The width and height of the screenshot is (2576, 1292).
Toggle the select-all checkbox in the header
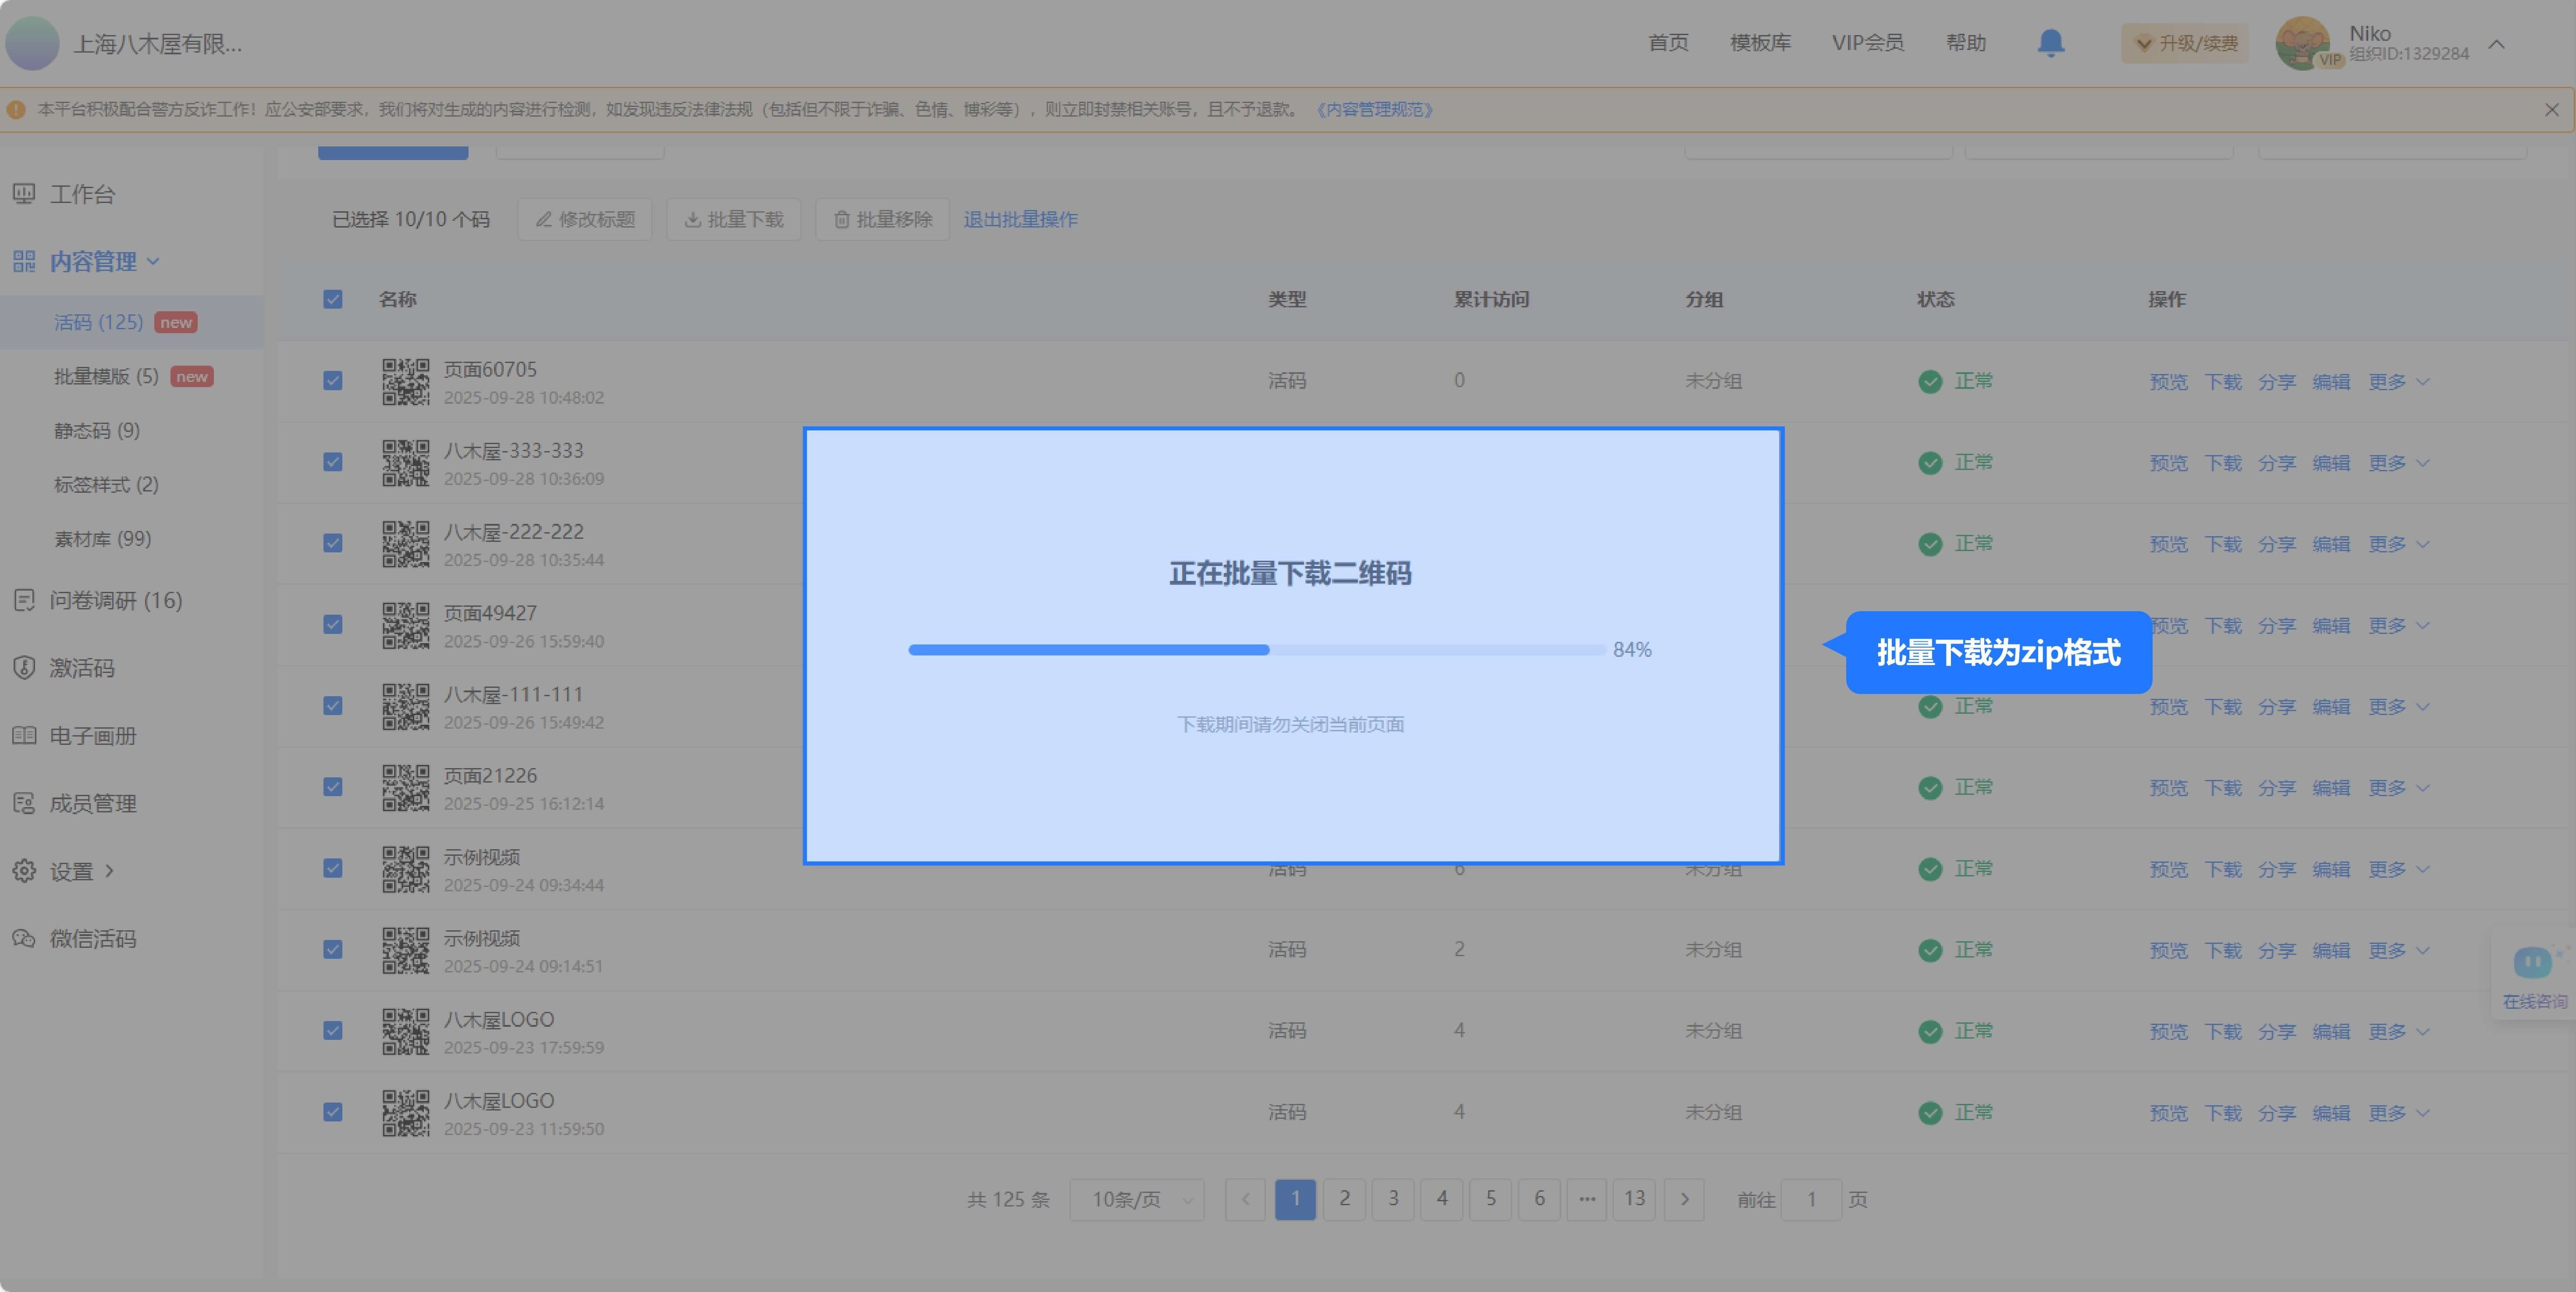click(x=333, y=299)
